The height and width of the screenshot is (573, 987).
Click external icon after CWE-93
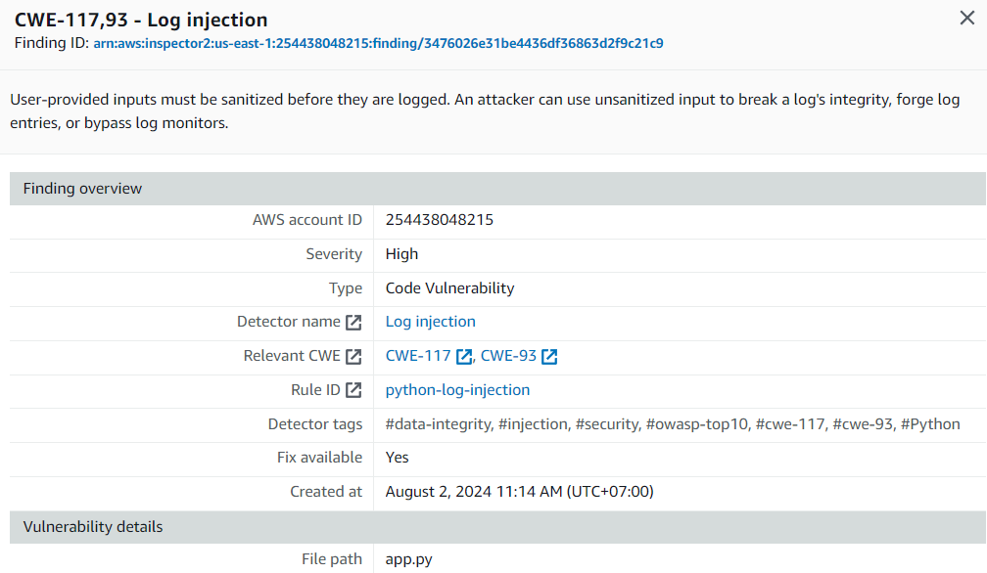click(x=549, y=356)
